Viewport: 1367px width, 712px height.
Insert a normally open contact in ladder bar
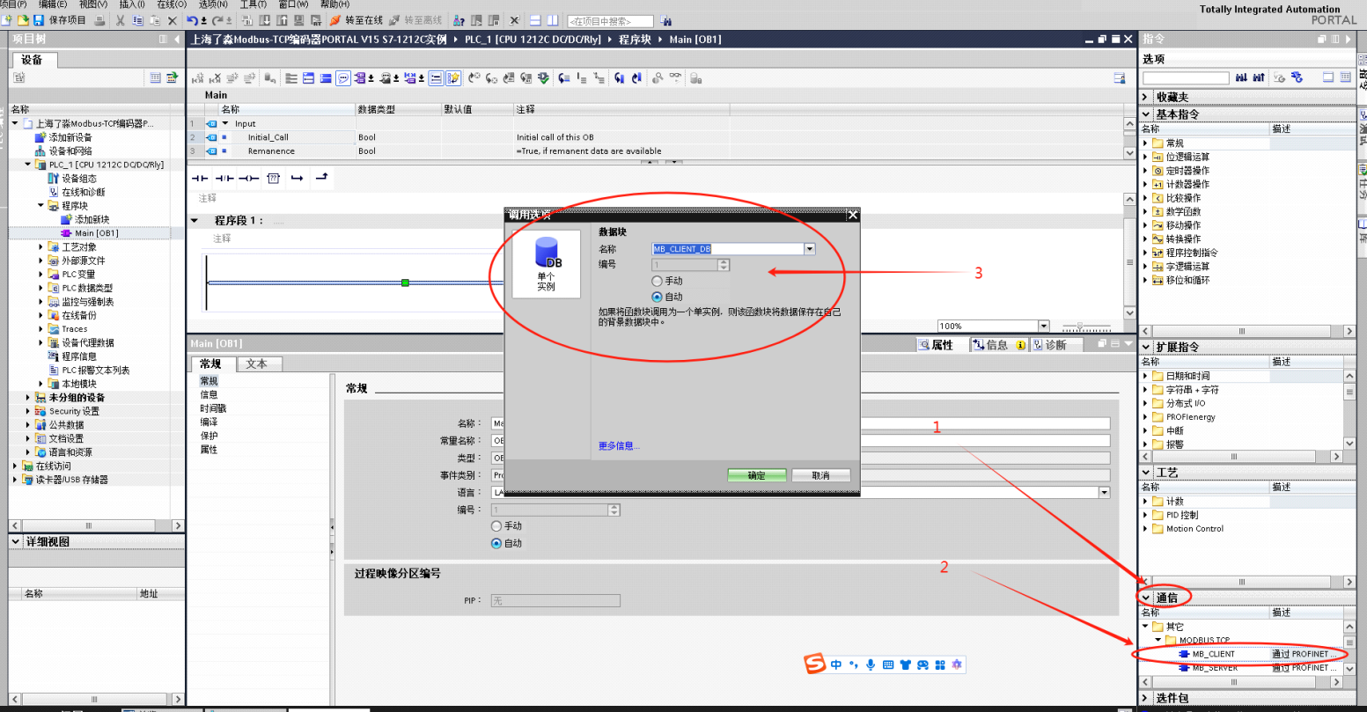200,179
